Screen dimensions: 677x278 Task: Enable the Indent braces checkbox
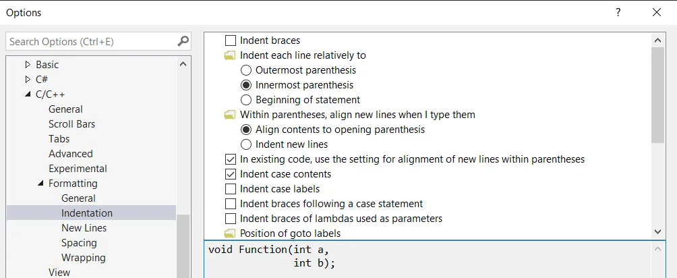[x=231, y=40]
